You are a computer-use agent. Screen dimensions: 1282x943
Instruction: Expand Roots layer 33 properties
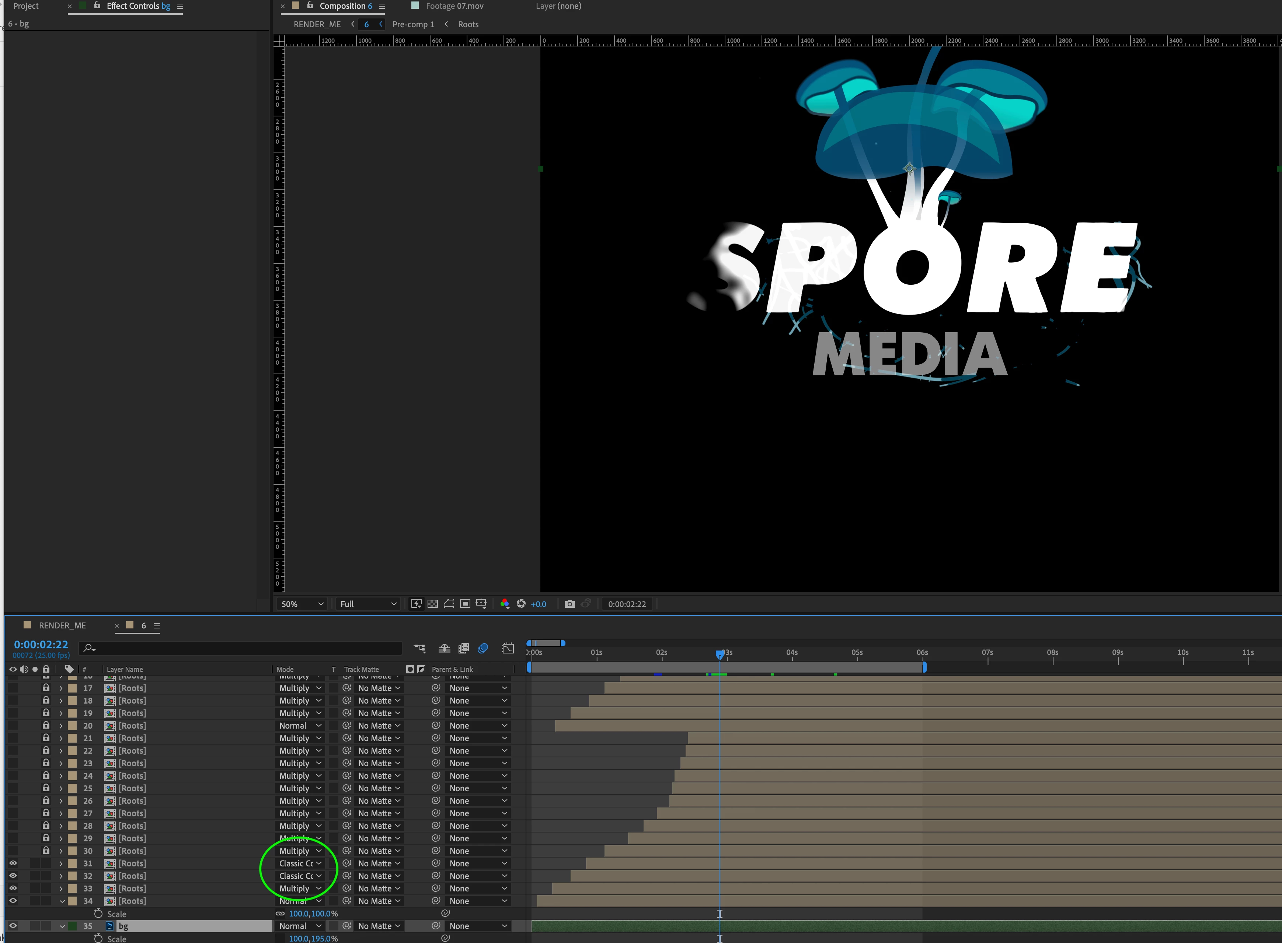(61, 888)
